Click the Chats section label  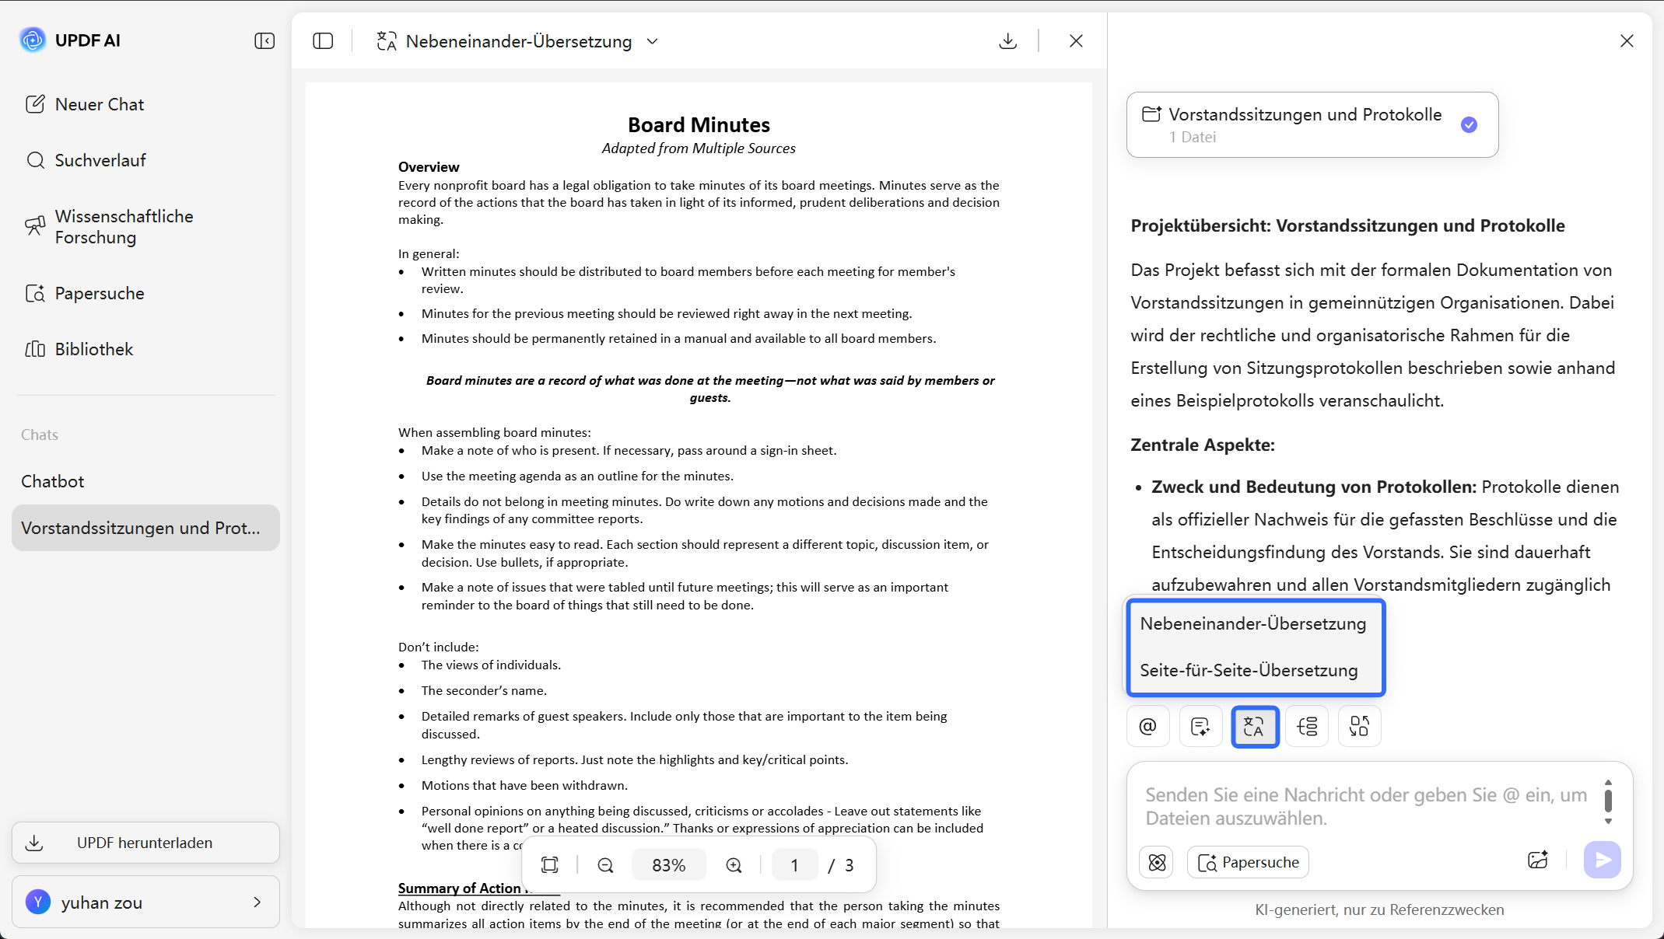click(40, 435)
